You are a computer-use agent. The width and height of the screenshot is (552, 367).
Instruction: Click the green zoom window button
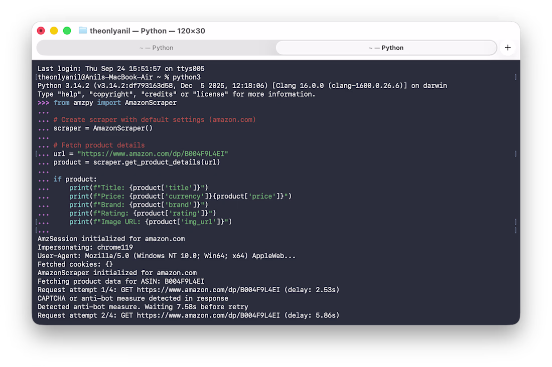(x=67, y=31)
